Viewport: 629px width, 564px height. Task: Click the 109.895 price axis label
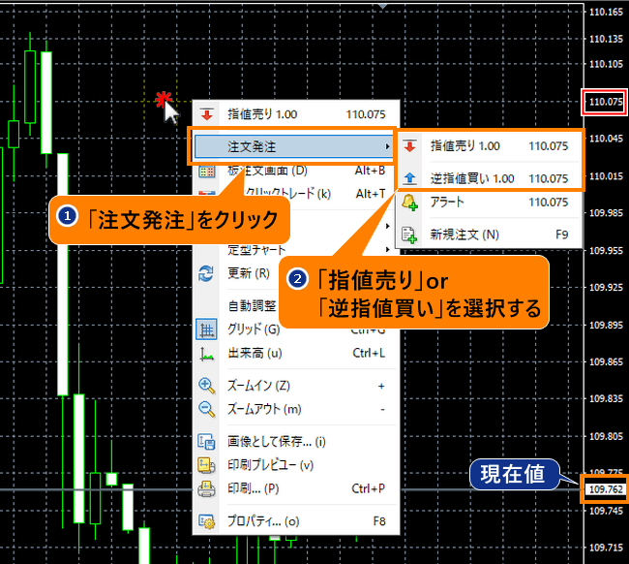[606, 325]
